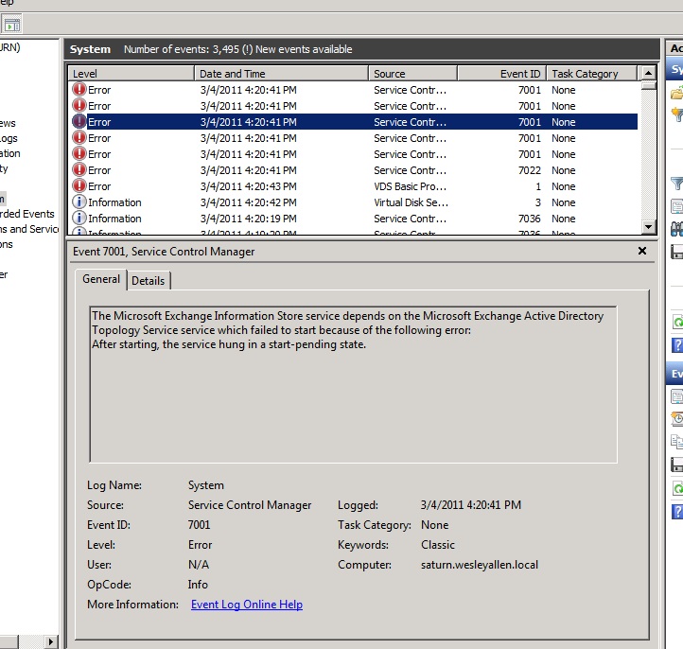Click the computer name saturn.wesleyallen.local

coord(480,565)
